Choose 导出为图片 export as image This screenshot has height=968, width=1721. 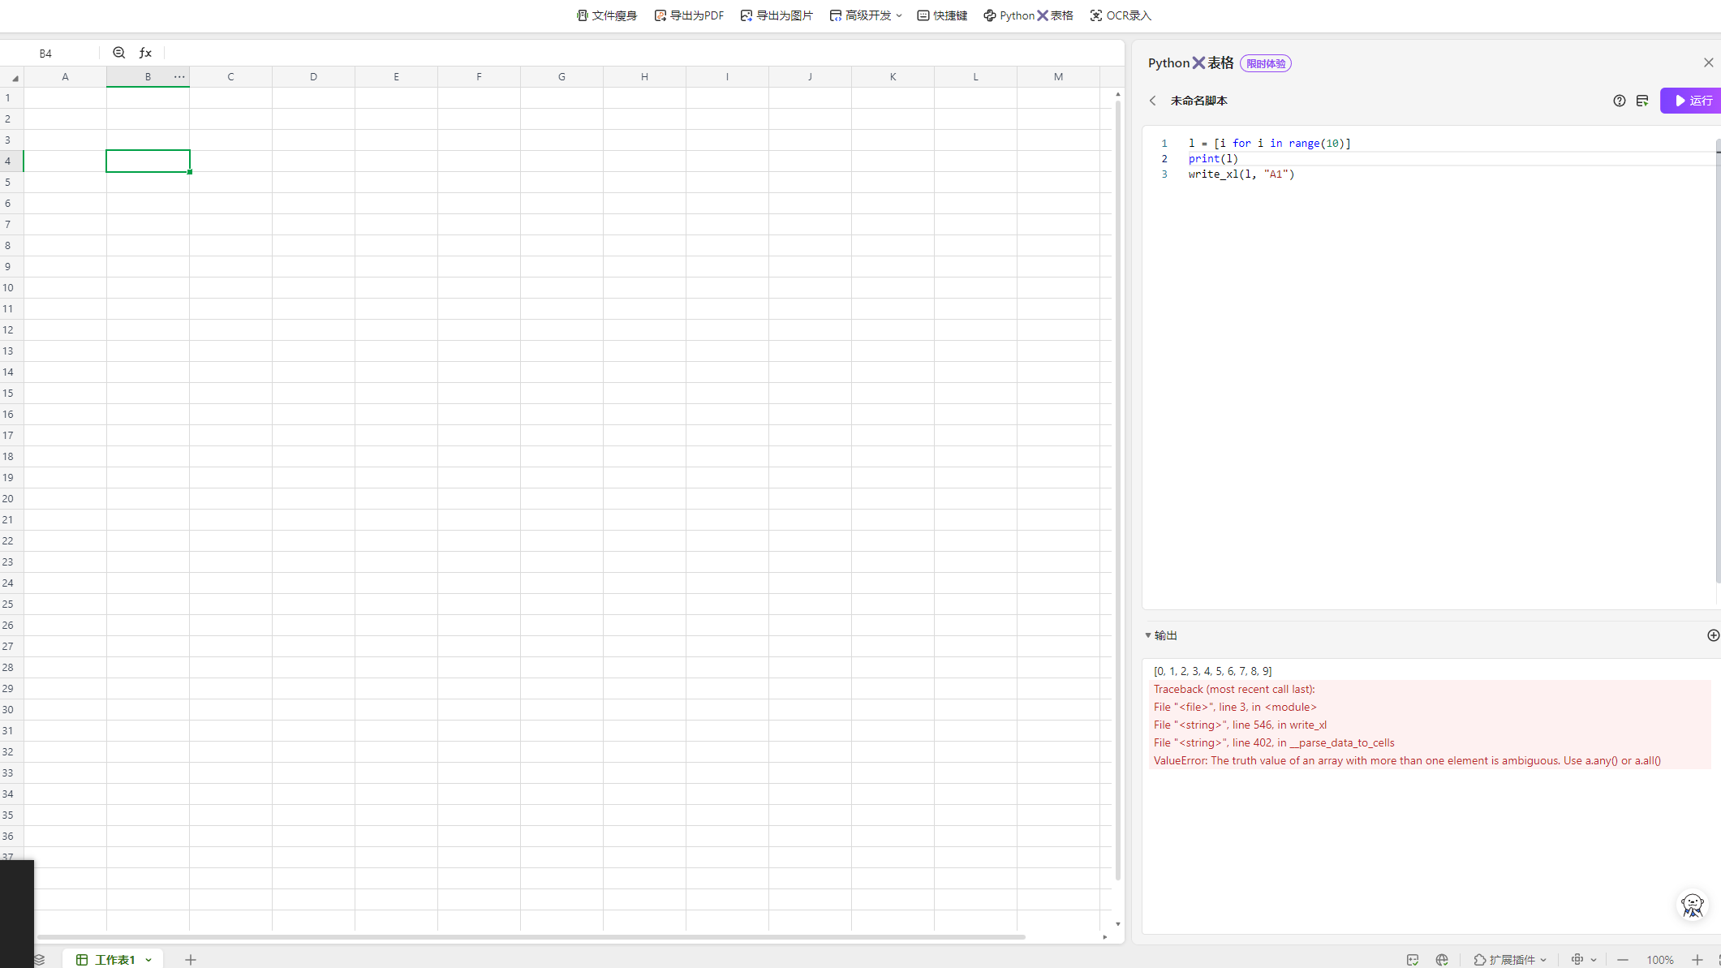(777, 15)
